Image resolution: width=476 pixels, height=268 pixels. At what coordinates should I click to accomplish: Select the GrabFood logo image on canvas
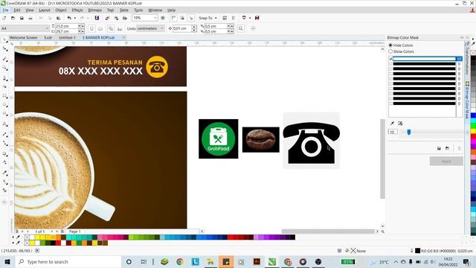pyautogui.click(x=218, y=139)
